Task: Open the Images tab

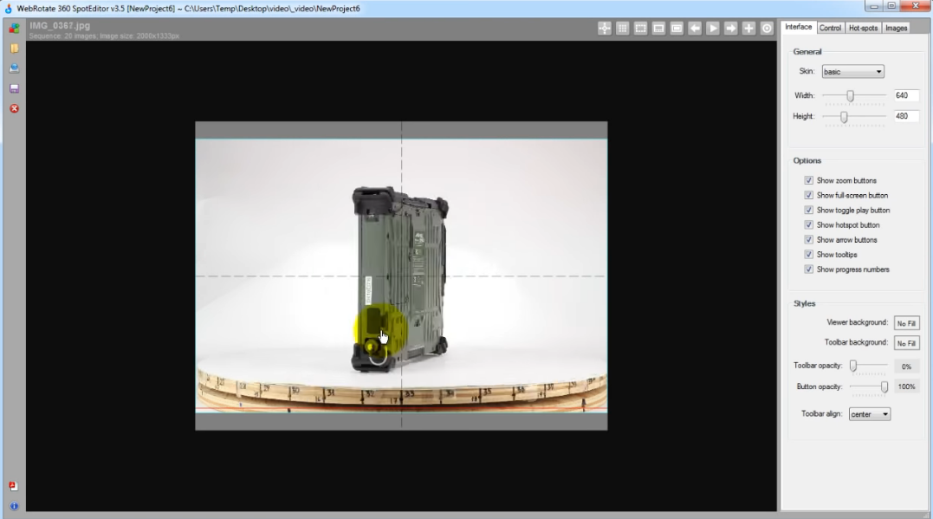Action: (897, 28)
